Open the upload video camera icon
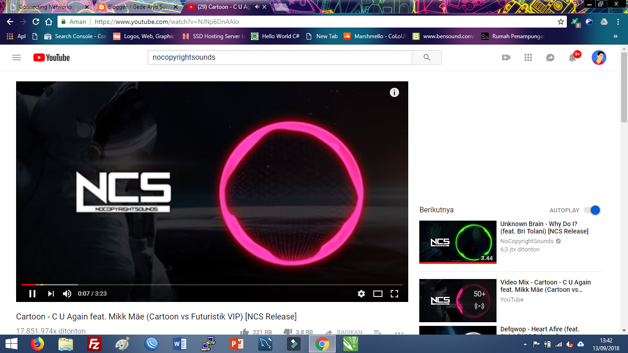The height and width of the screenshot is (353, 628). (x=506, y=57)
